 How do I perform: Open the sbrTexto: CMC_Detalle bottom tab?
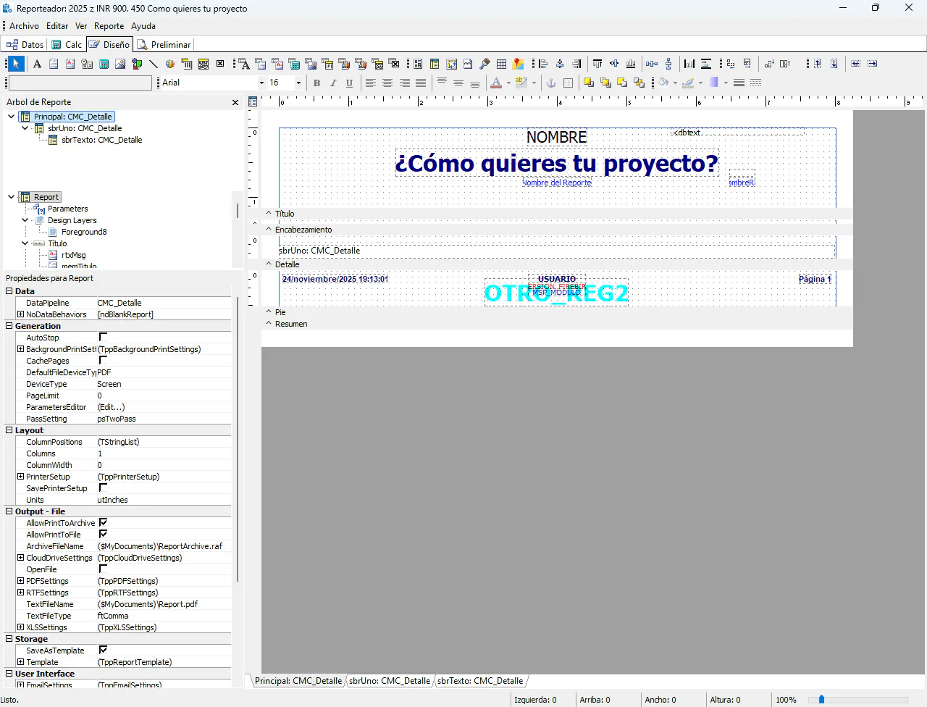480,681
